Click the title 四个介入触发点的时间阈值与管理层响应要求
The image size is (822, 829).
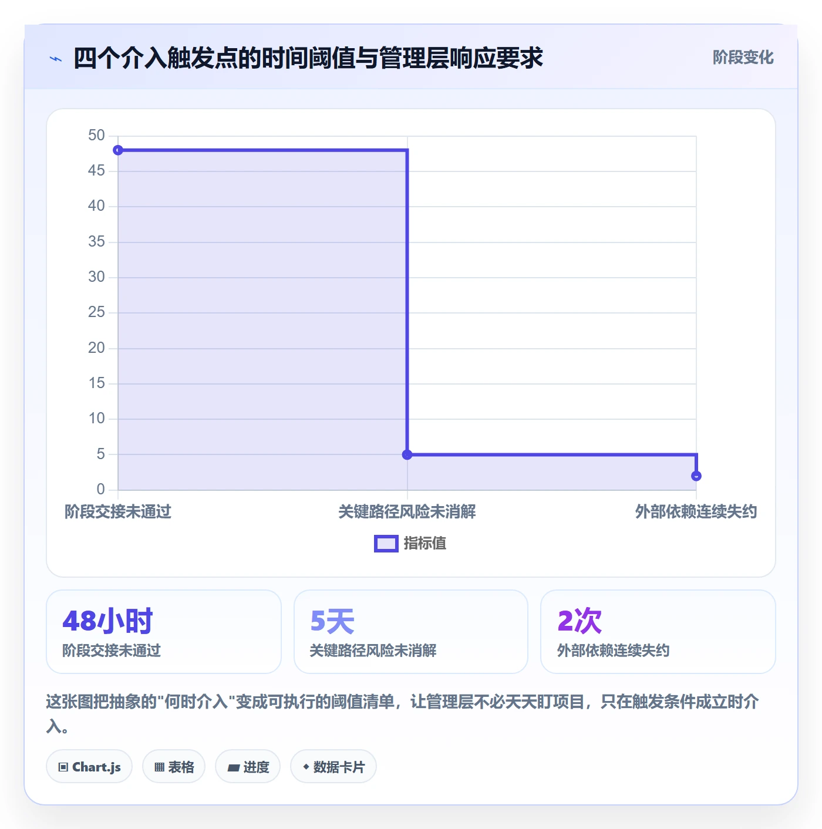click(x=308, y=58)
